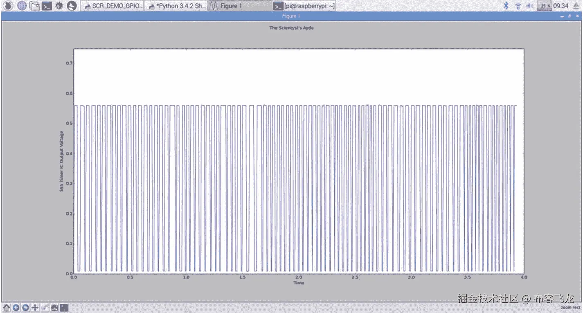Go back to previous plot view
Viewport: 583px width, 313px height.
pyautogui.click(x=16, y=307)
